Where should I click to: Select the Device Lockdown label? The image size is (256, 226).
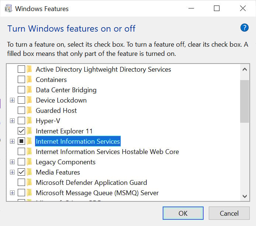pyautogui.click(x=61, y=100)
